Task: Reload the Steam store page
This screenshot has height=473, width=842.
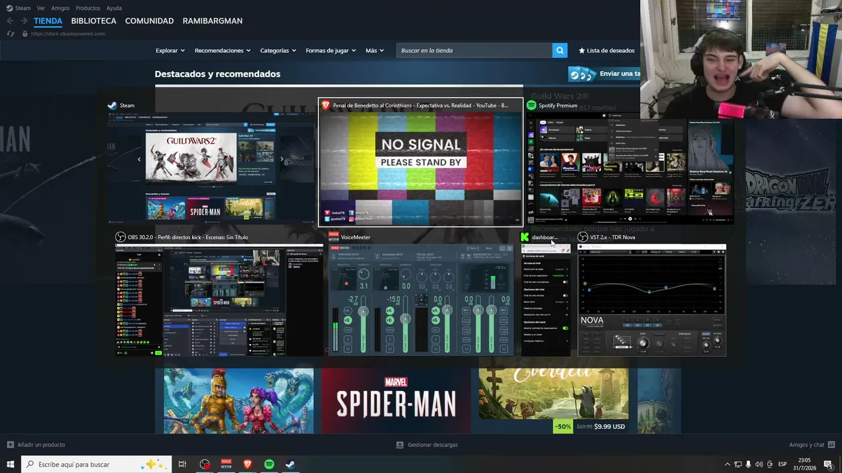Action: [11, 34]
